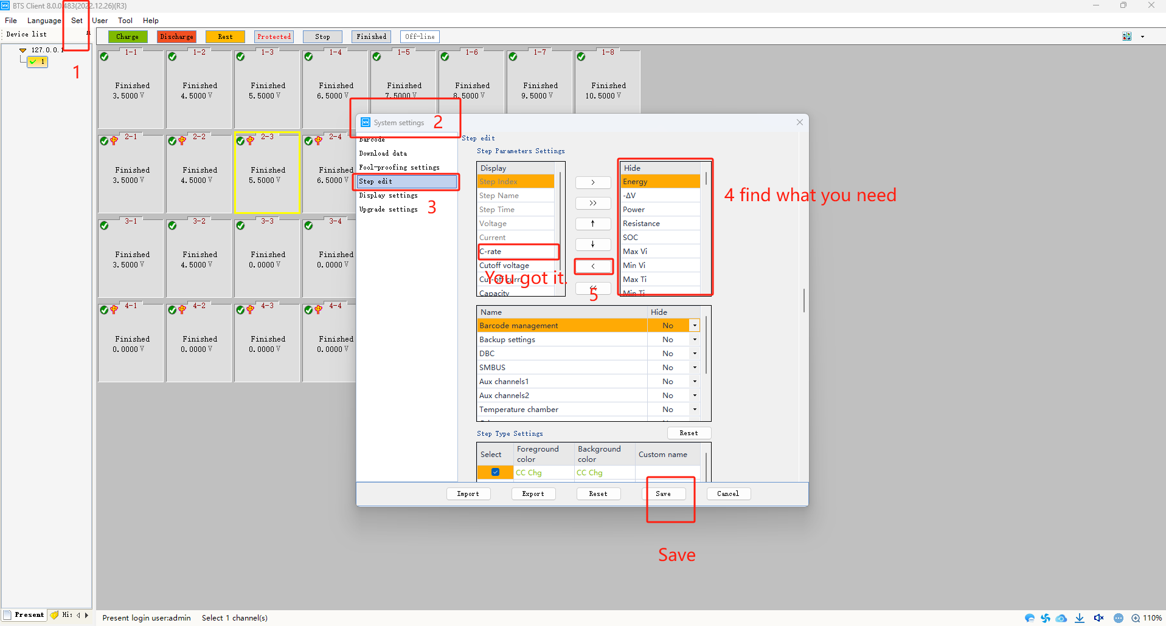Image resolution: width=1166 pixels, height=626 pixels.
Task: Open Hide dropdown for Backup settings
Action: (695, 340)
